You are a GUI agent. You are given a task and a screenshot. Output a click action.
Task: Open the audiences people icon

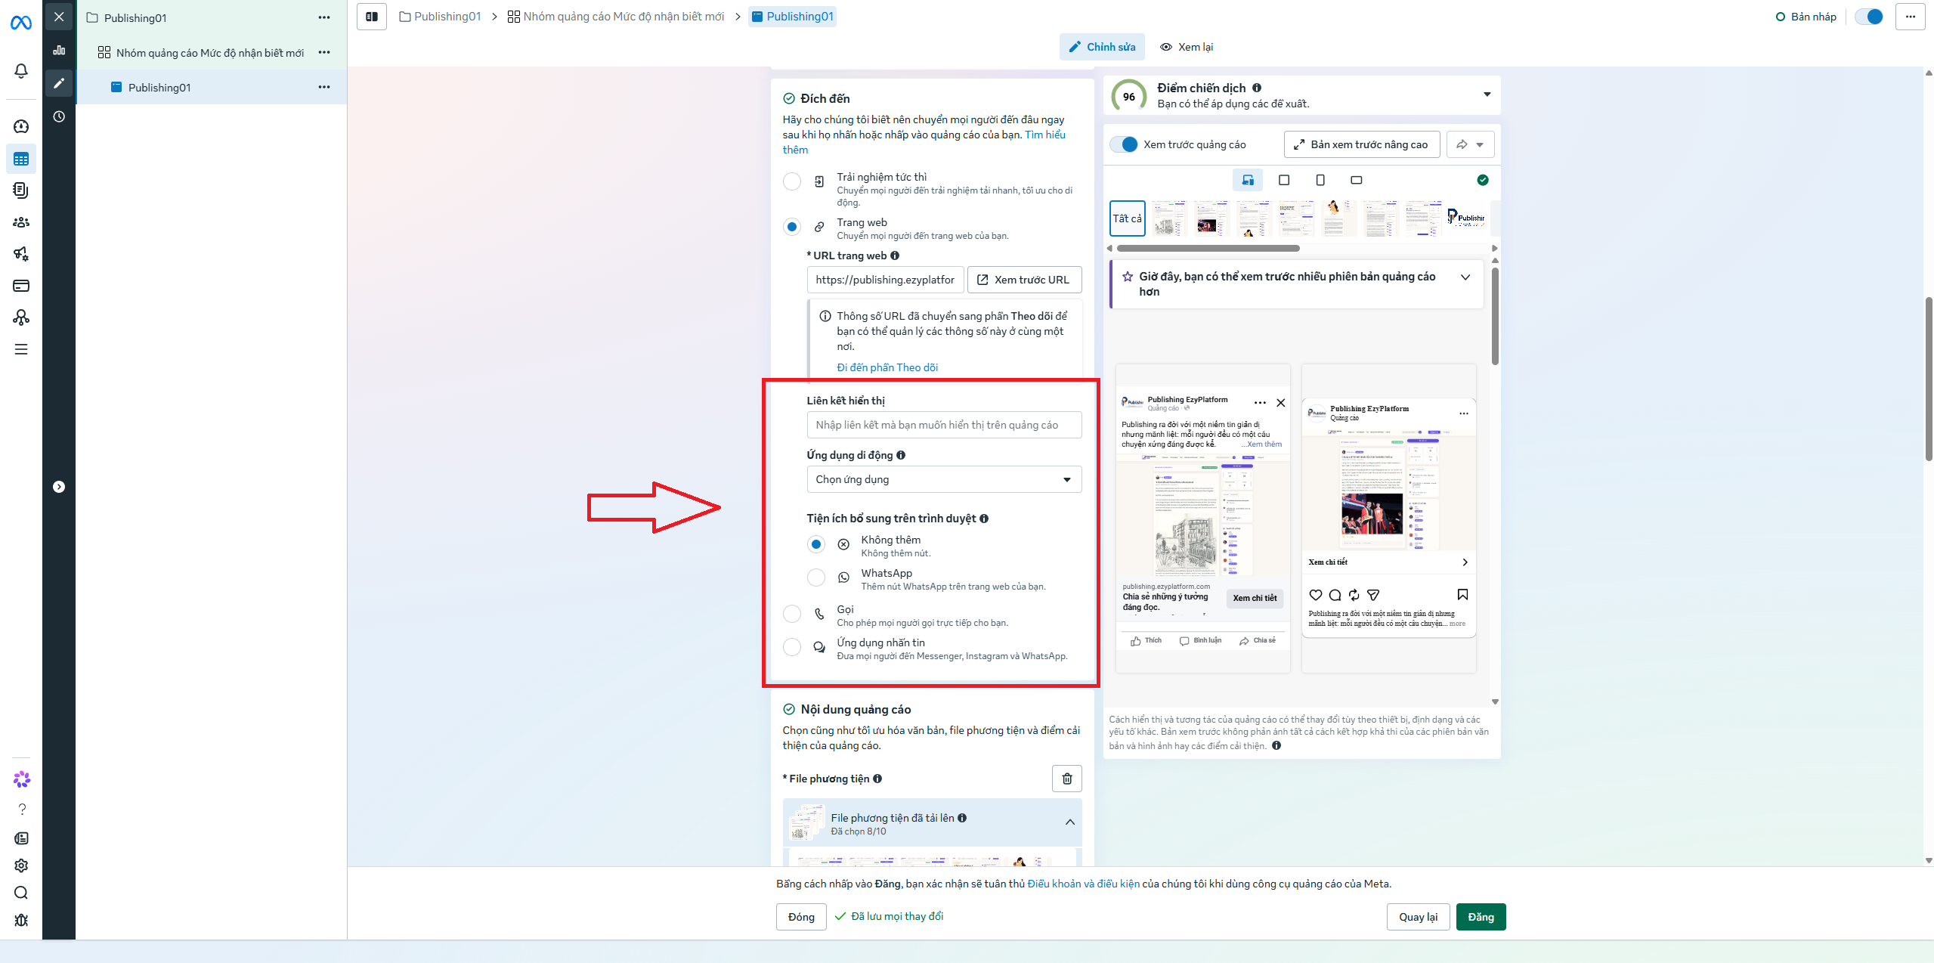point(21,222)
